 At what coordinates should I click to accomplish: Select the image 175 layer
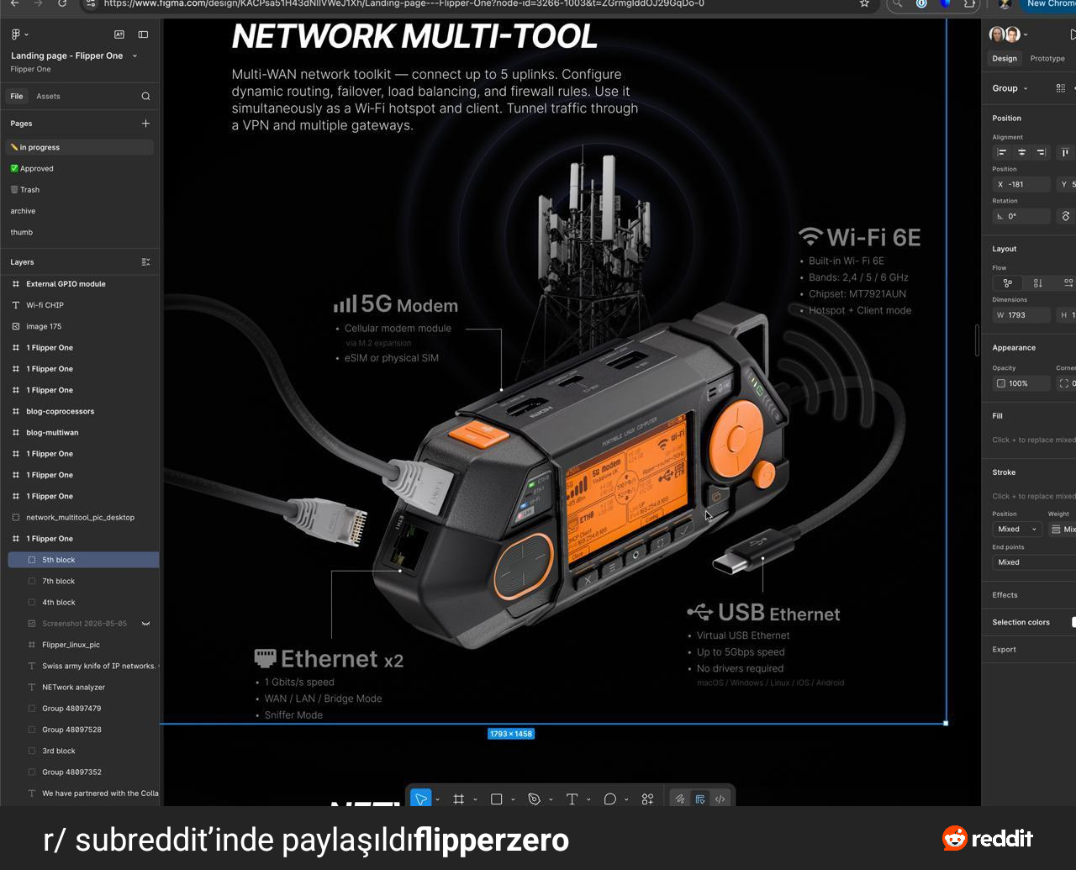(x=82, y=326)
